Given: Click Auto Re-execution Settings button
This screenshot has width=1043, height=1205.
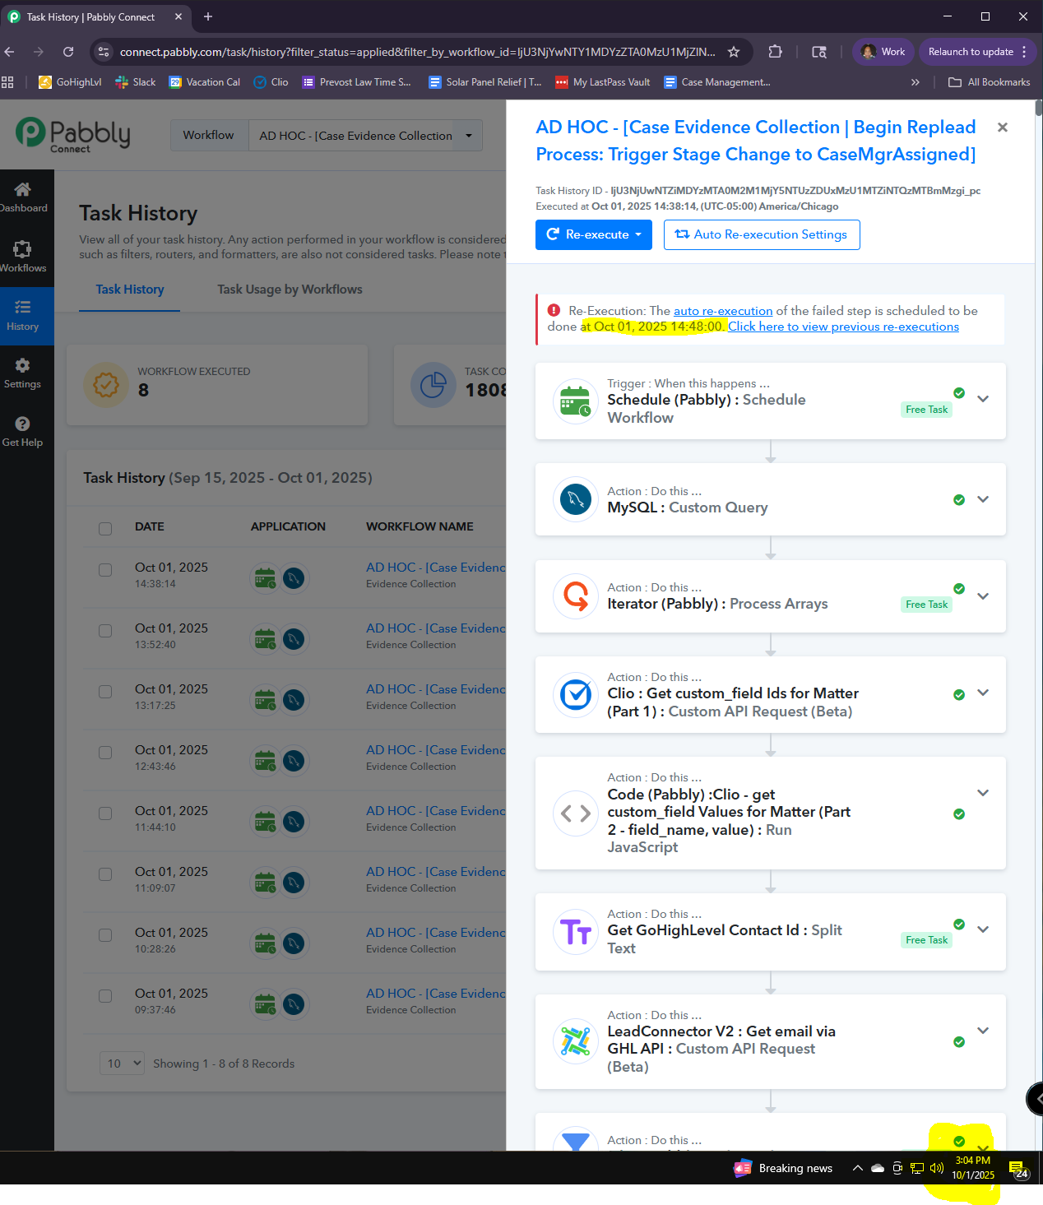Looking at the screenshot, I should [x=761, y=234].
